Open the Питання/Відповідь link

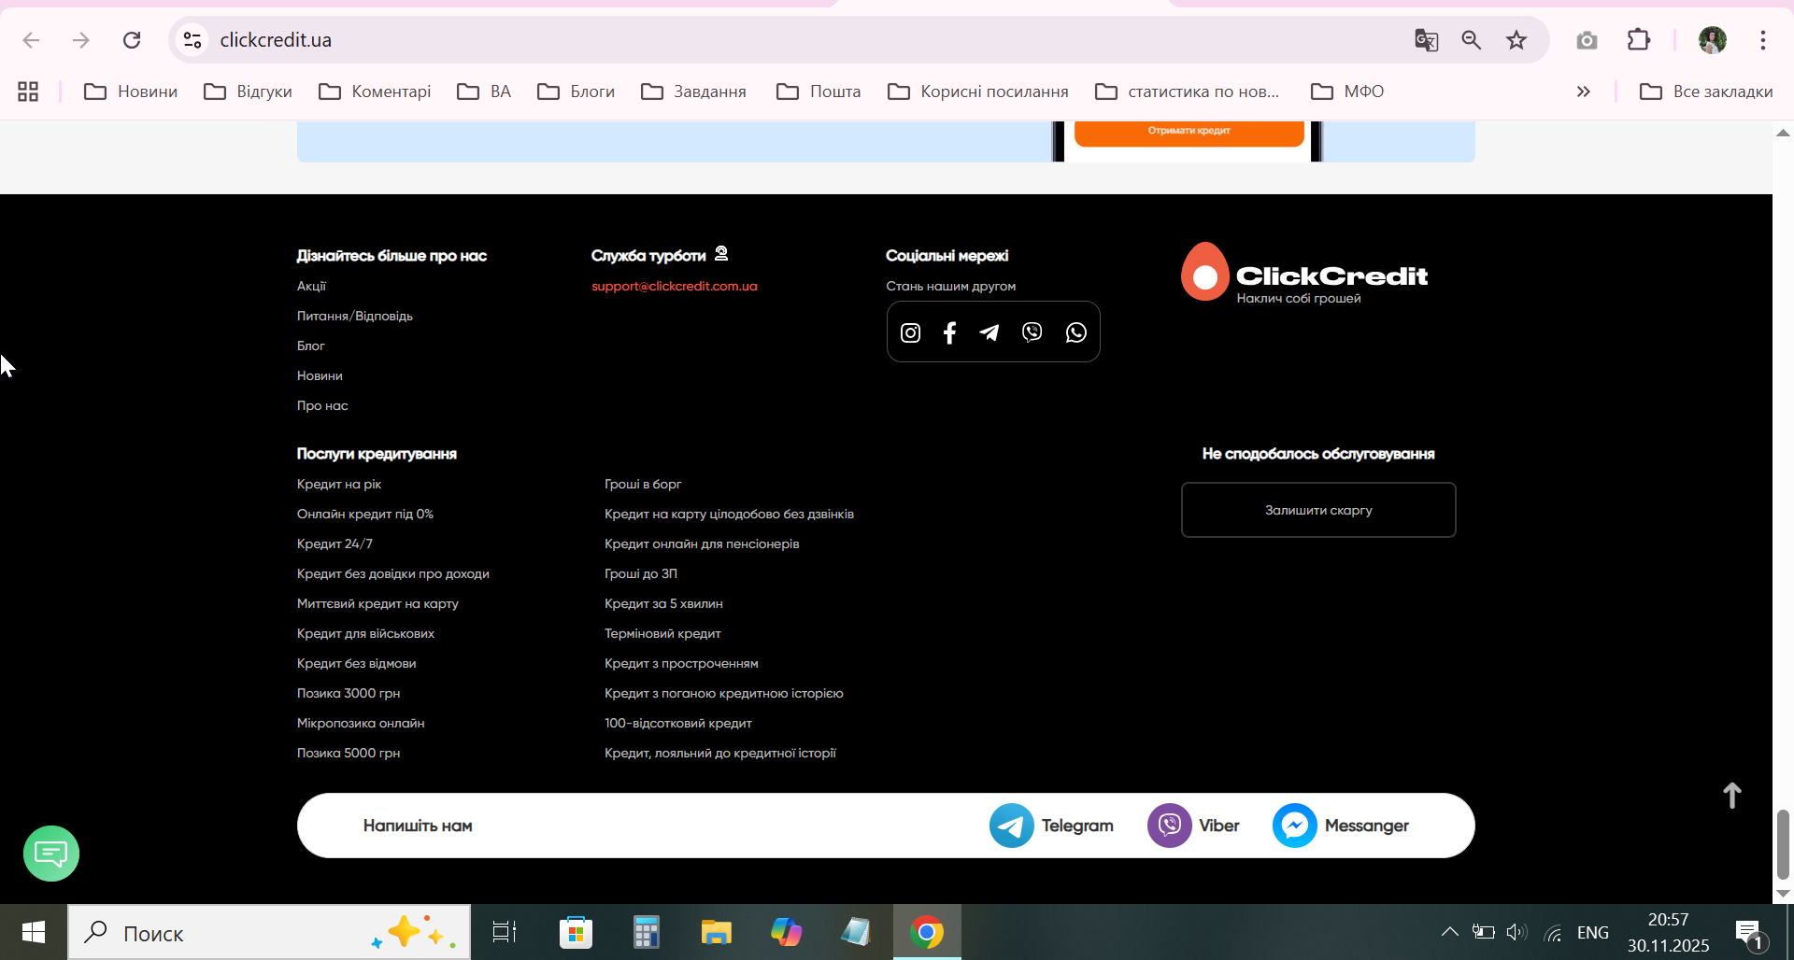pos(355,316)
